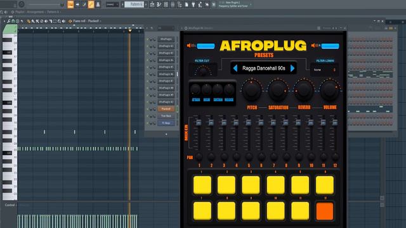
Task: Open the piano roll tools wrench menu
Action: coord(8,21)
